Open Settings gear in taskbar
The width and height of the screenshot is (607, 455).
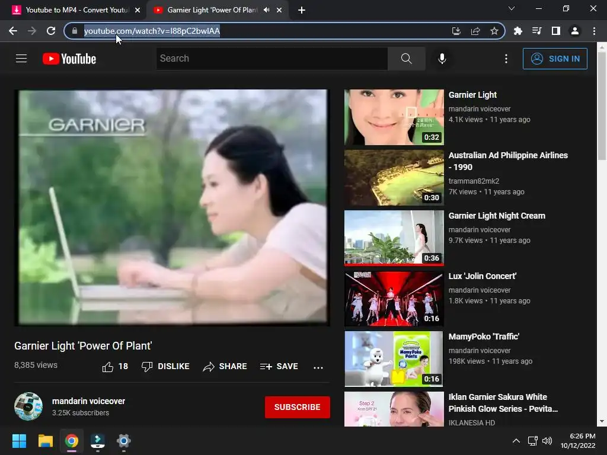pos(124,441)
